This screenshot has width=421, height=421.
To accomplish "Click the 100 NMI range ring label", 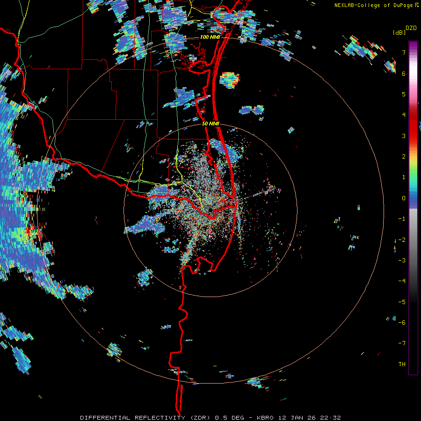I will click(x=210, y=37).
